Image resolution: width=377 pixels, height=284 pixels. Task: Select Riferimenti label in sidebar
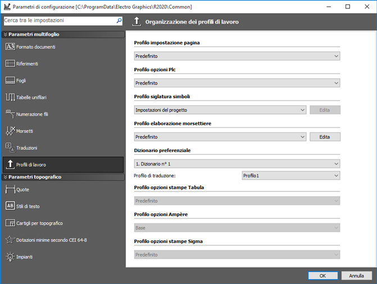point(27,63)
